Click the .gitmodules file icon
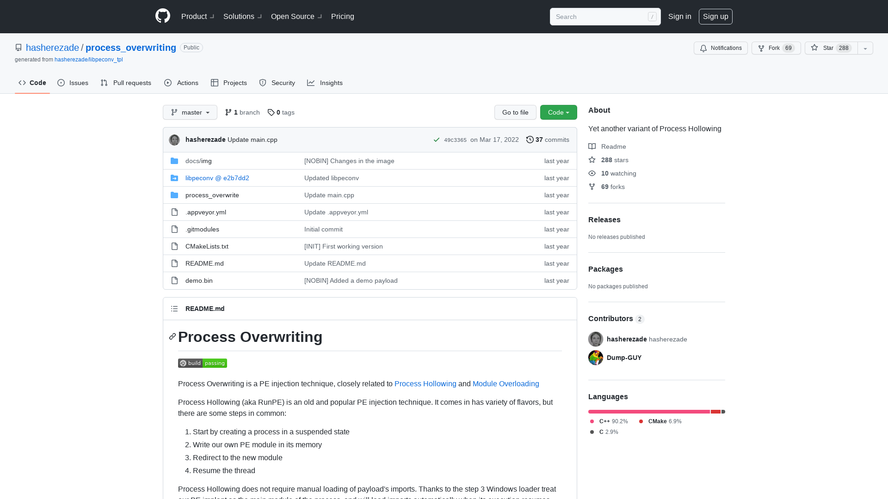888x499 pixels. click(174, 229)
